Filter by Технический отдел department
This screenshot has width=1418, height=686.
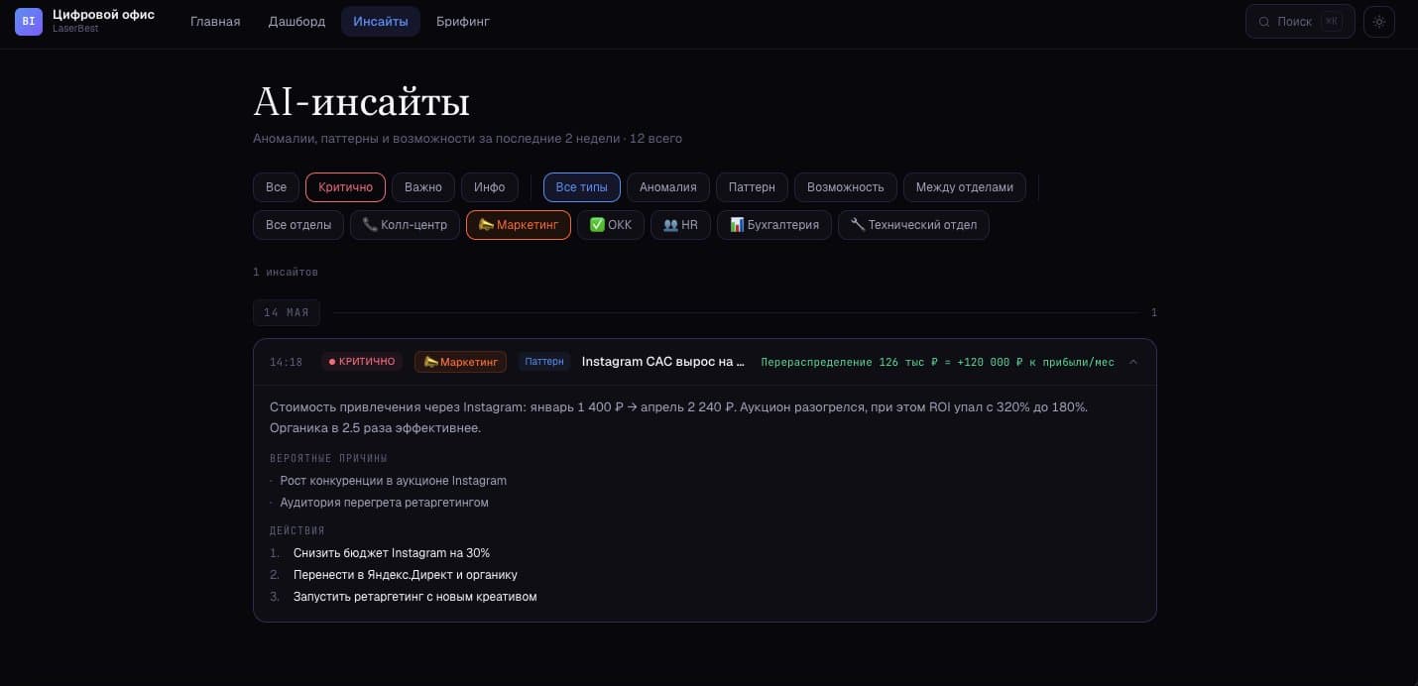[913, 225]
